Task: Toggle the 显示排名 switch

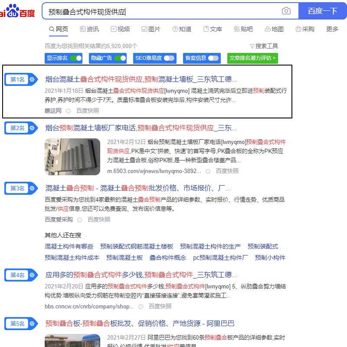Action: [75, 58]
